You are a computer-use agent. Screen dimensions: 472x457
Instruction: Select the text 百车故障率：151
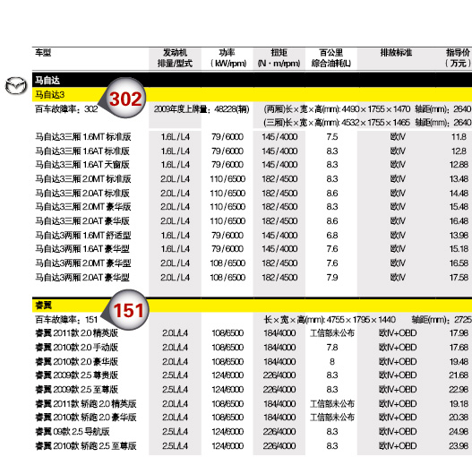coord(66,320)
